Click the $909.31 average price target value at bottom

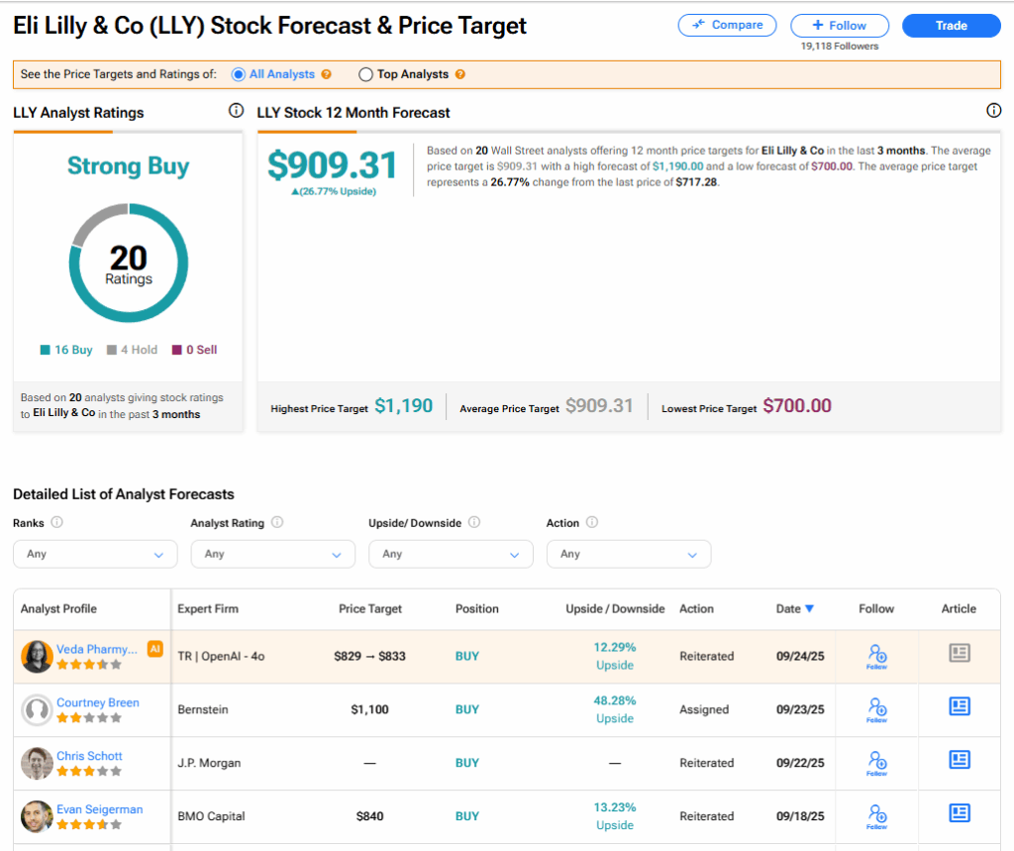click(599, 406)
